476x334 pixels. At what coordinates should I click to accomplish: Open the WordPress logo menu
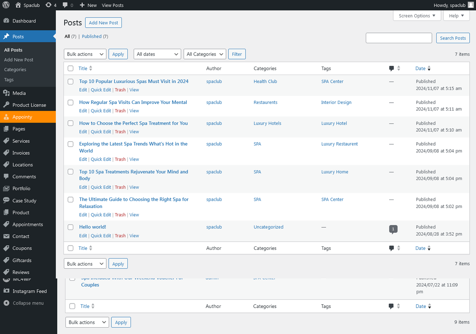[x=6, y=5]
